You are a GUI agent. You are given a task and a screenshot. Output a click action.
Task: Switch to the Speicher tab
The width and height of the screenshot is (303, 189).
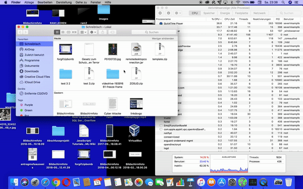pyautogui.click(x=209, y=13)
